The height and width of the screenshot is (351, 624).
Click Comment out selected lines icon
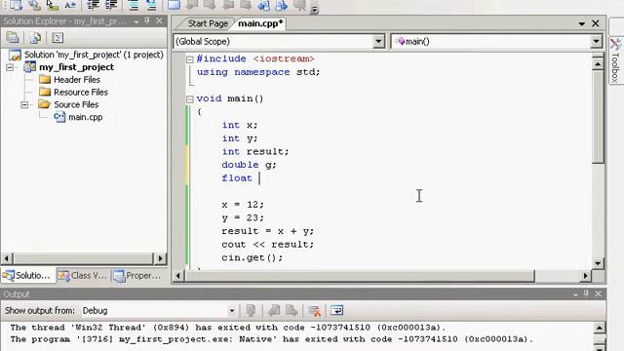[x=133, y=5]
